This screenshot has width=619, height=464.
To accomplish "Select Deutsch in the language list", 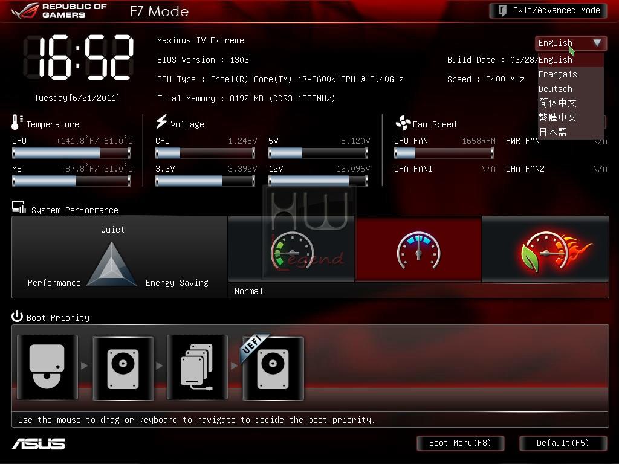I will 571,89.
